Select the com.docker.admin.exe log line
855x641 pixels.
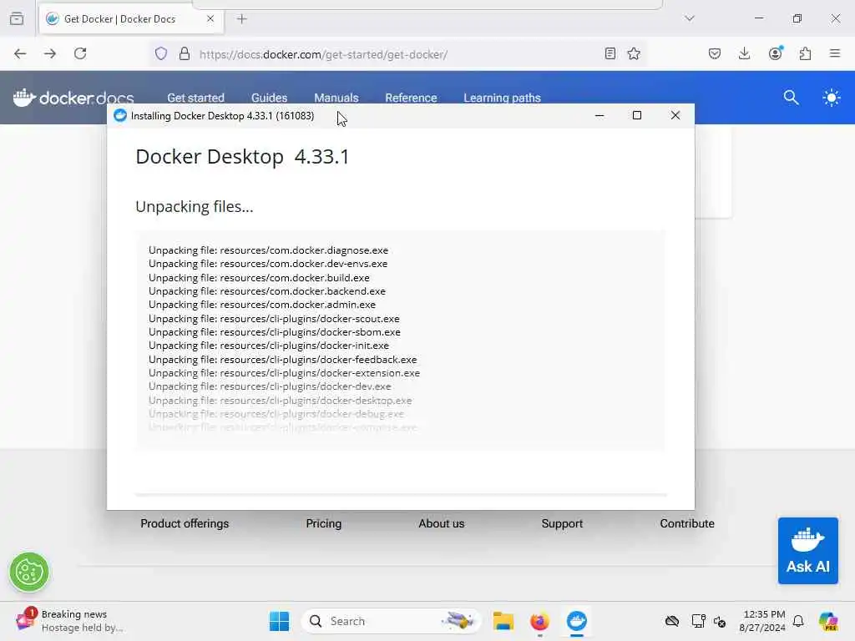point(261,305)
